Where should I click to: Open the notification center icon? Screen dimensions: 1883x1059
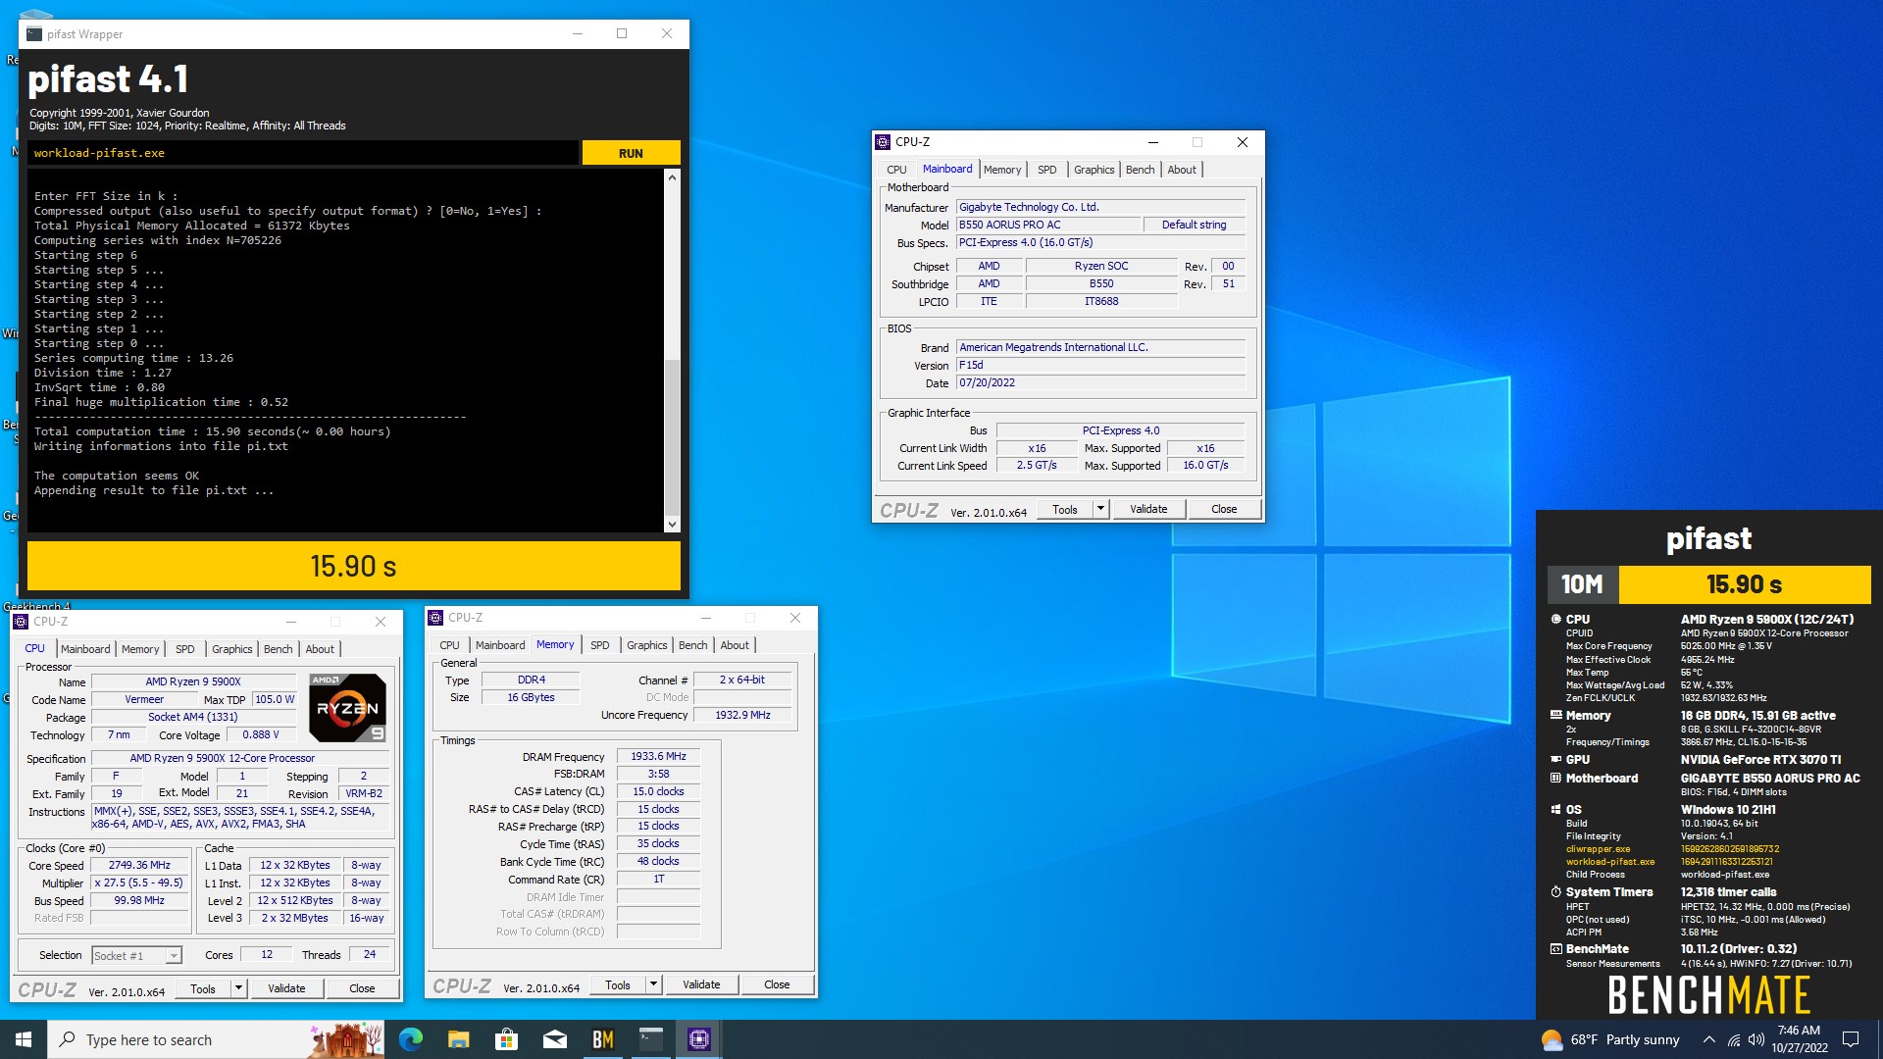[x=1851, y=1039]
